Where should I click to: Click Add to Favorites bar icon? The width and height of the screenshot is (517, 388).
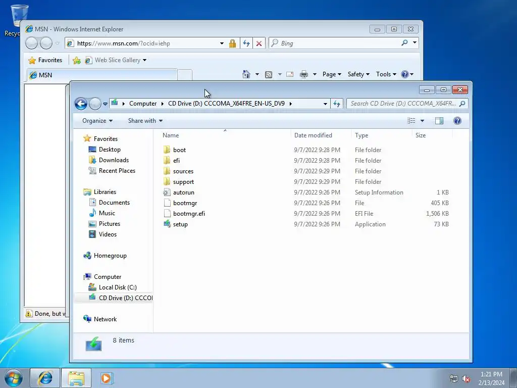pos(77,61)
